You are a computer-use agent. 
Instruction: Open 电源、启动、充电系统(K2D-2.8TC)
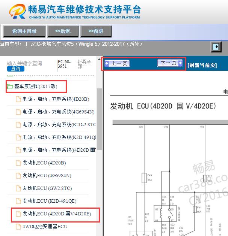tap(59, 125)
